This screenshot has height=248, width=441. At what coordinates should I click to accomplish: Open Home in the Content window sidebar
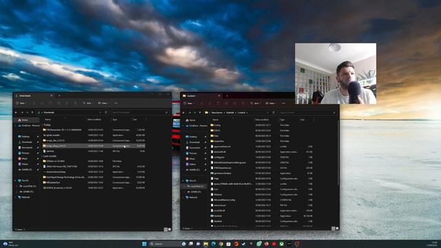pyautogui.click(x=191, y=120)
